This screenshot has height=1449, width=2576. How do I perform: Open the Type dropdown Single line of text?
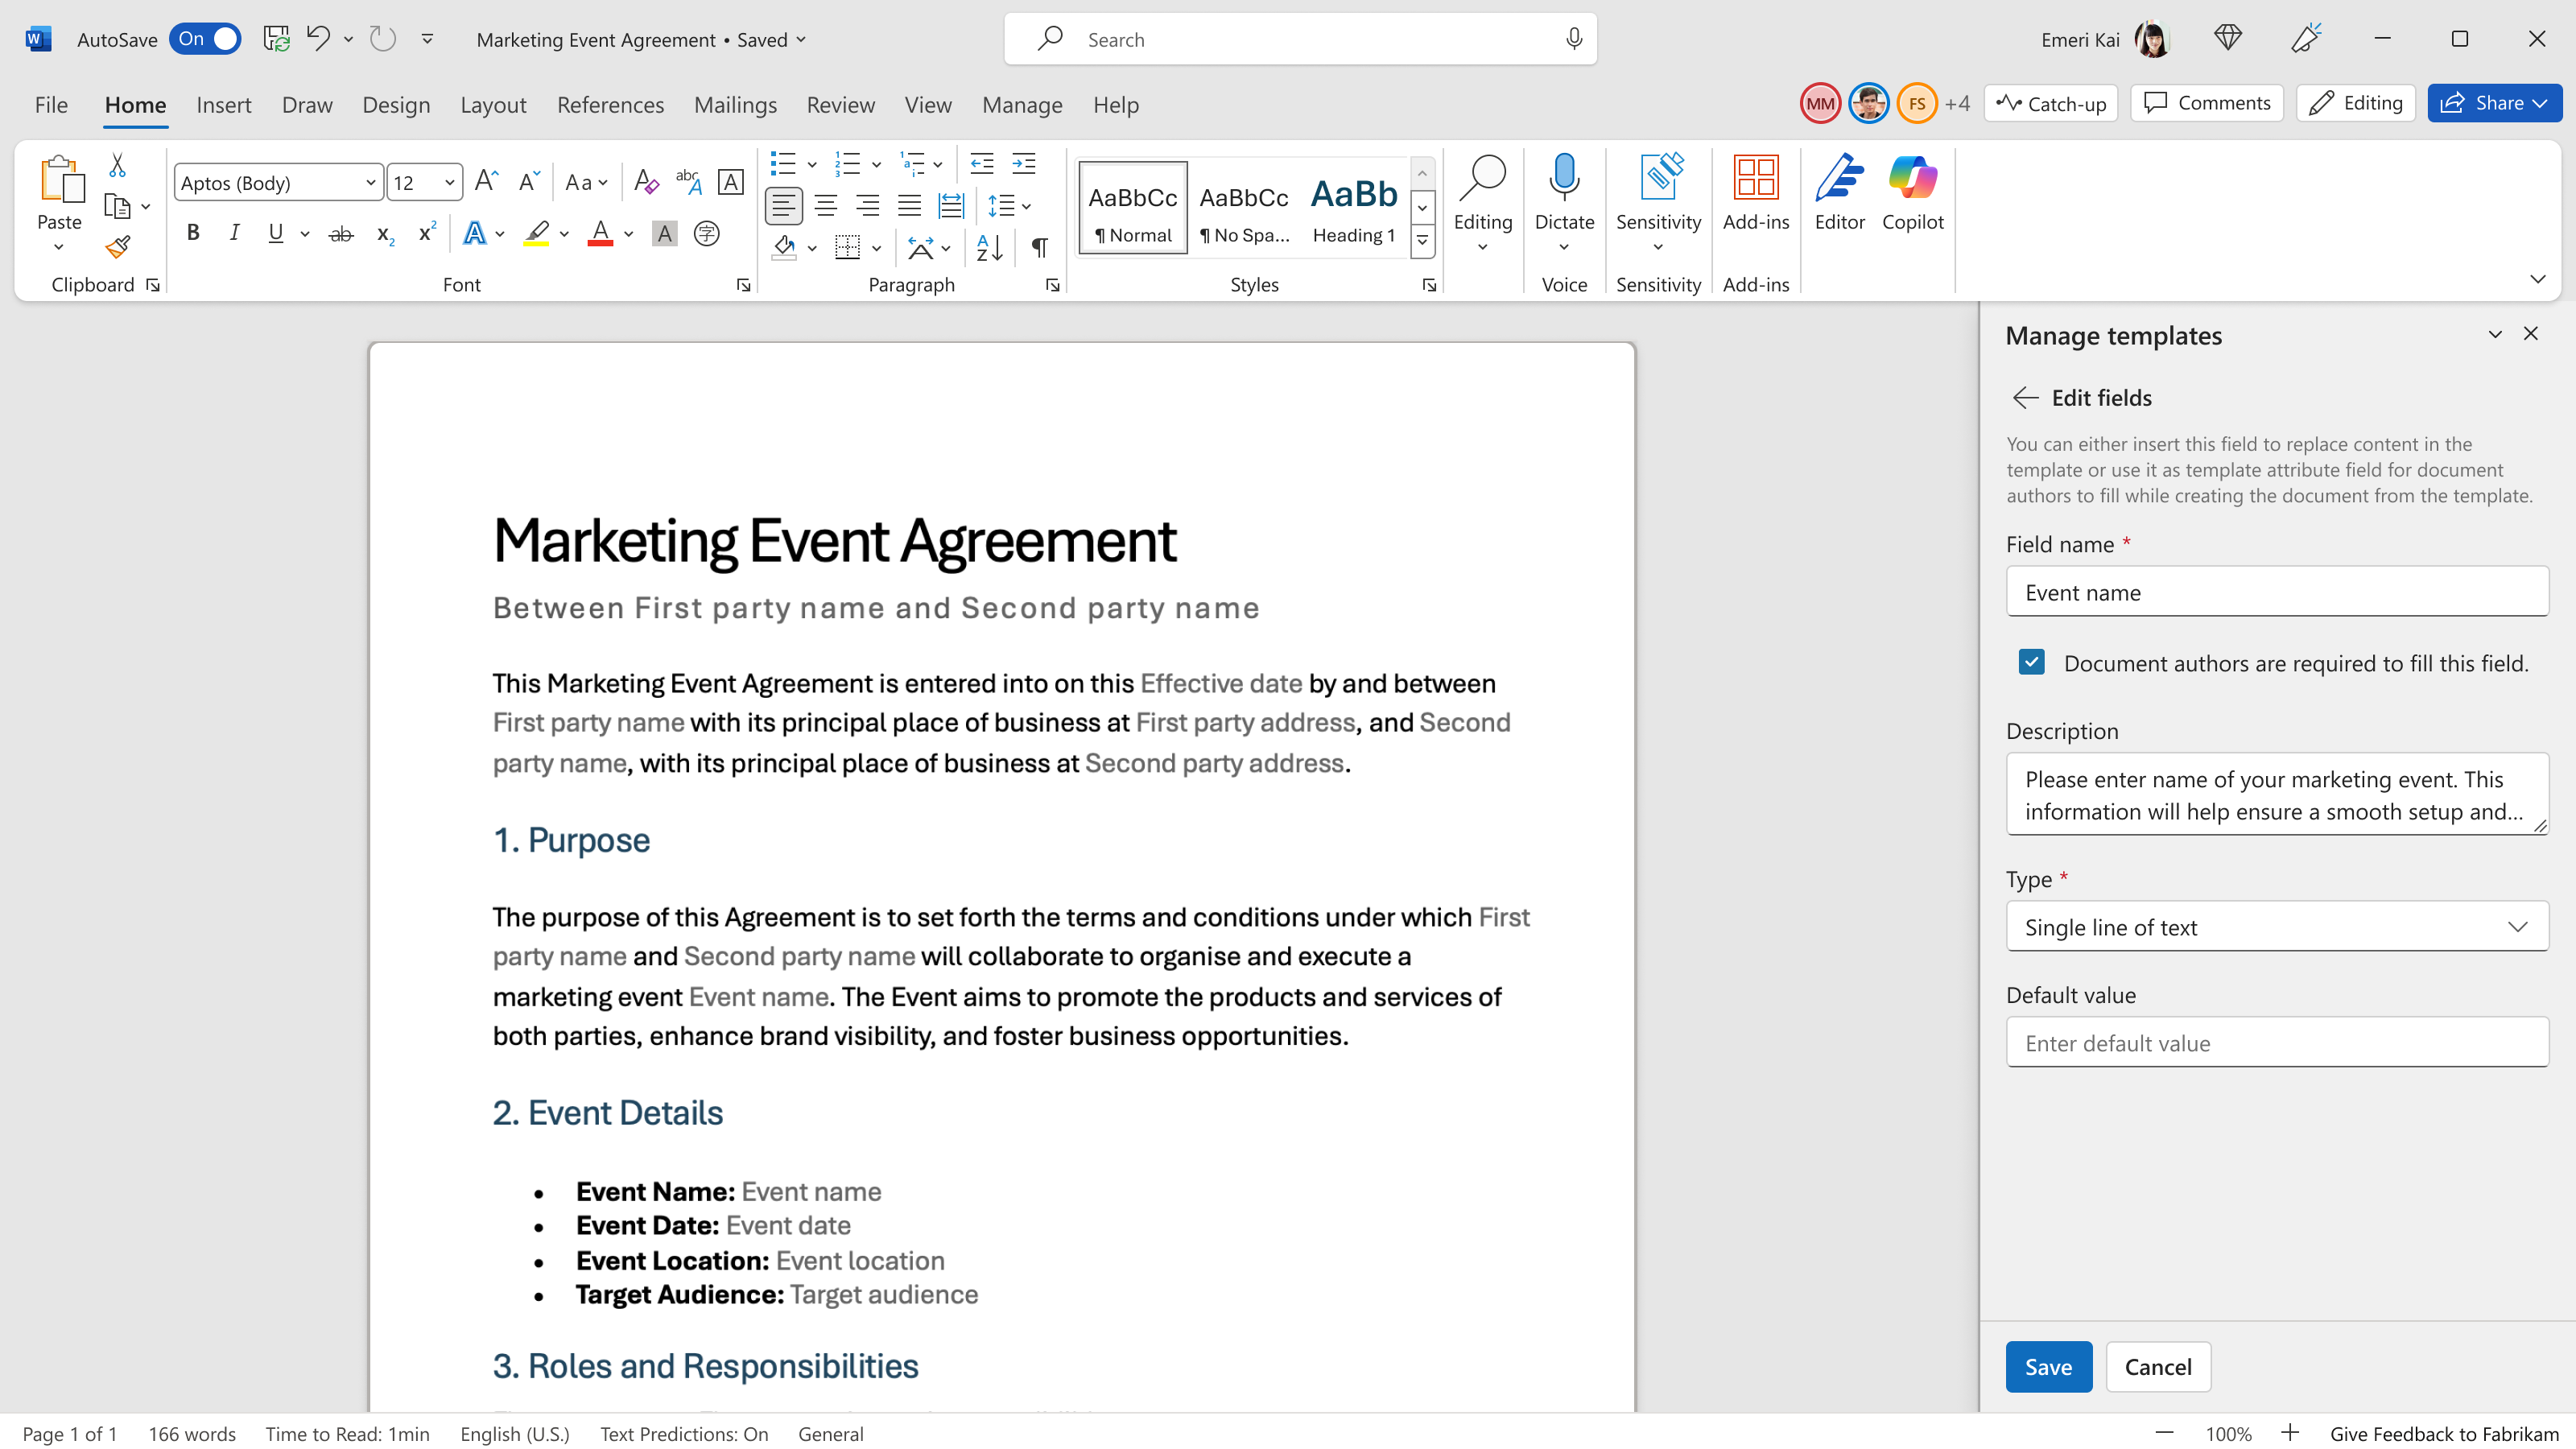tap(2276, 926)
